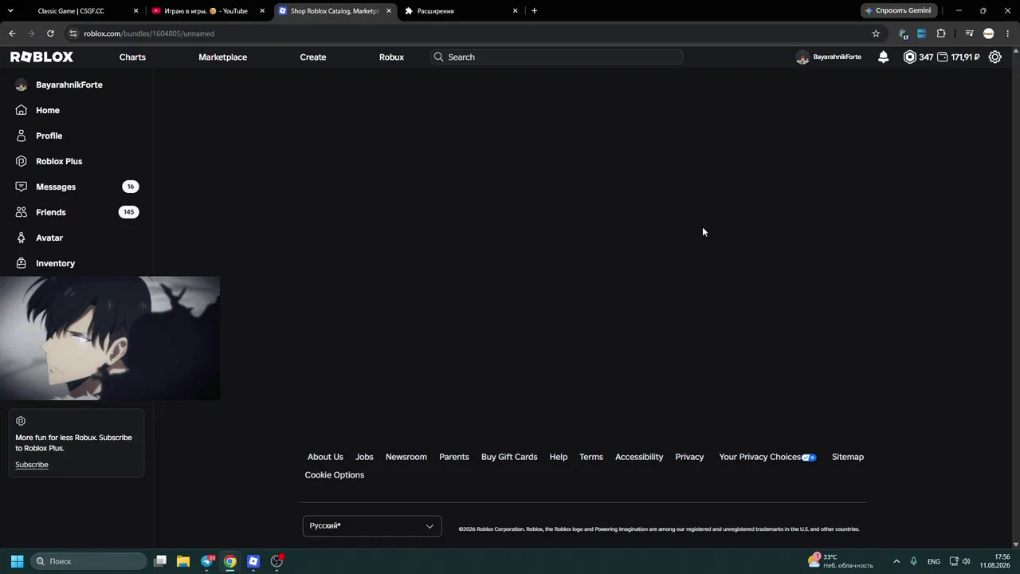Open the media controls icon in Chrome toolbar
Screen dimensions: 1020x574
pyautogui.click(x=969, y=33)
